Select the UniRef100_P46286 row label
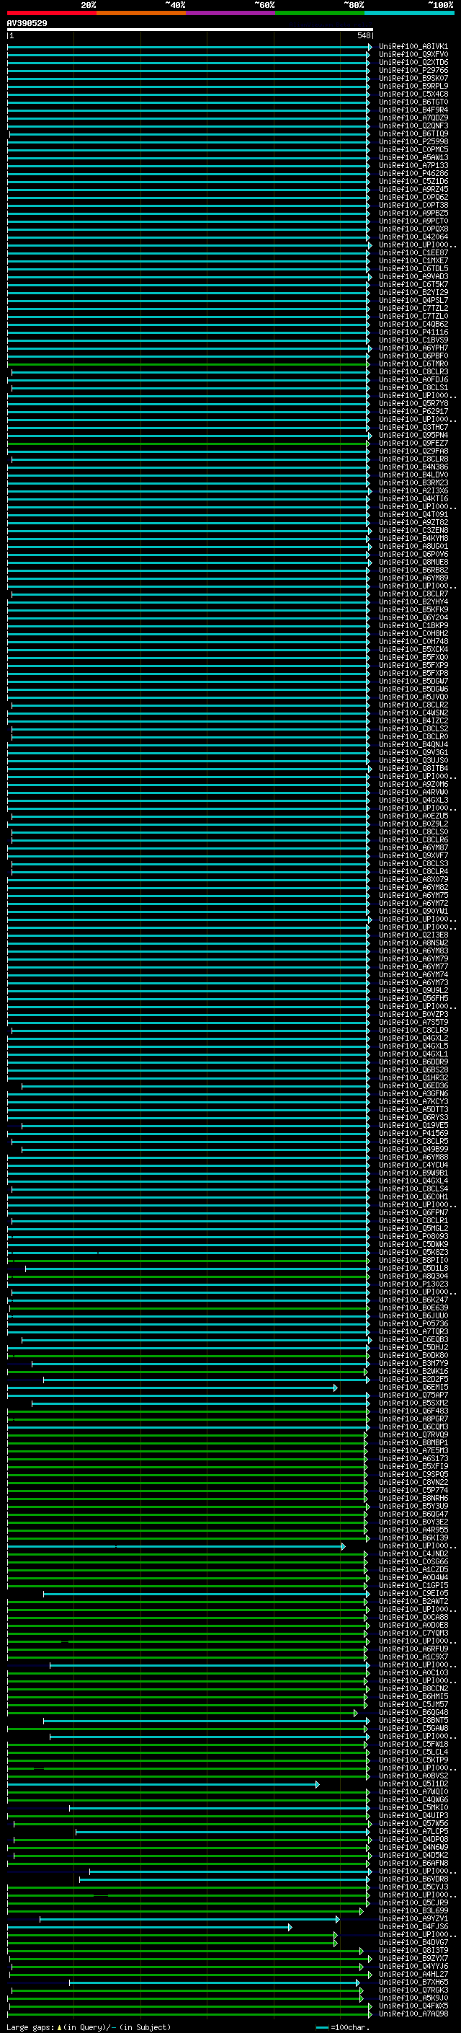The height and width of the screenshot is (2033, 461). (413, 173)
